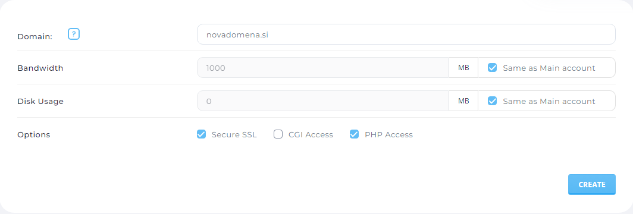This screenshot has width=633, height=214.
Task: Select the Bandwidth value field showing 1000
Action: coord(322,68)
